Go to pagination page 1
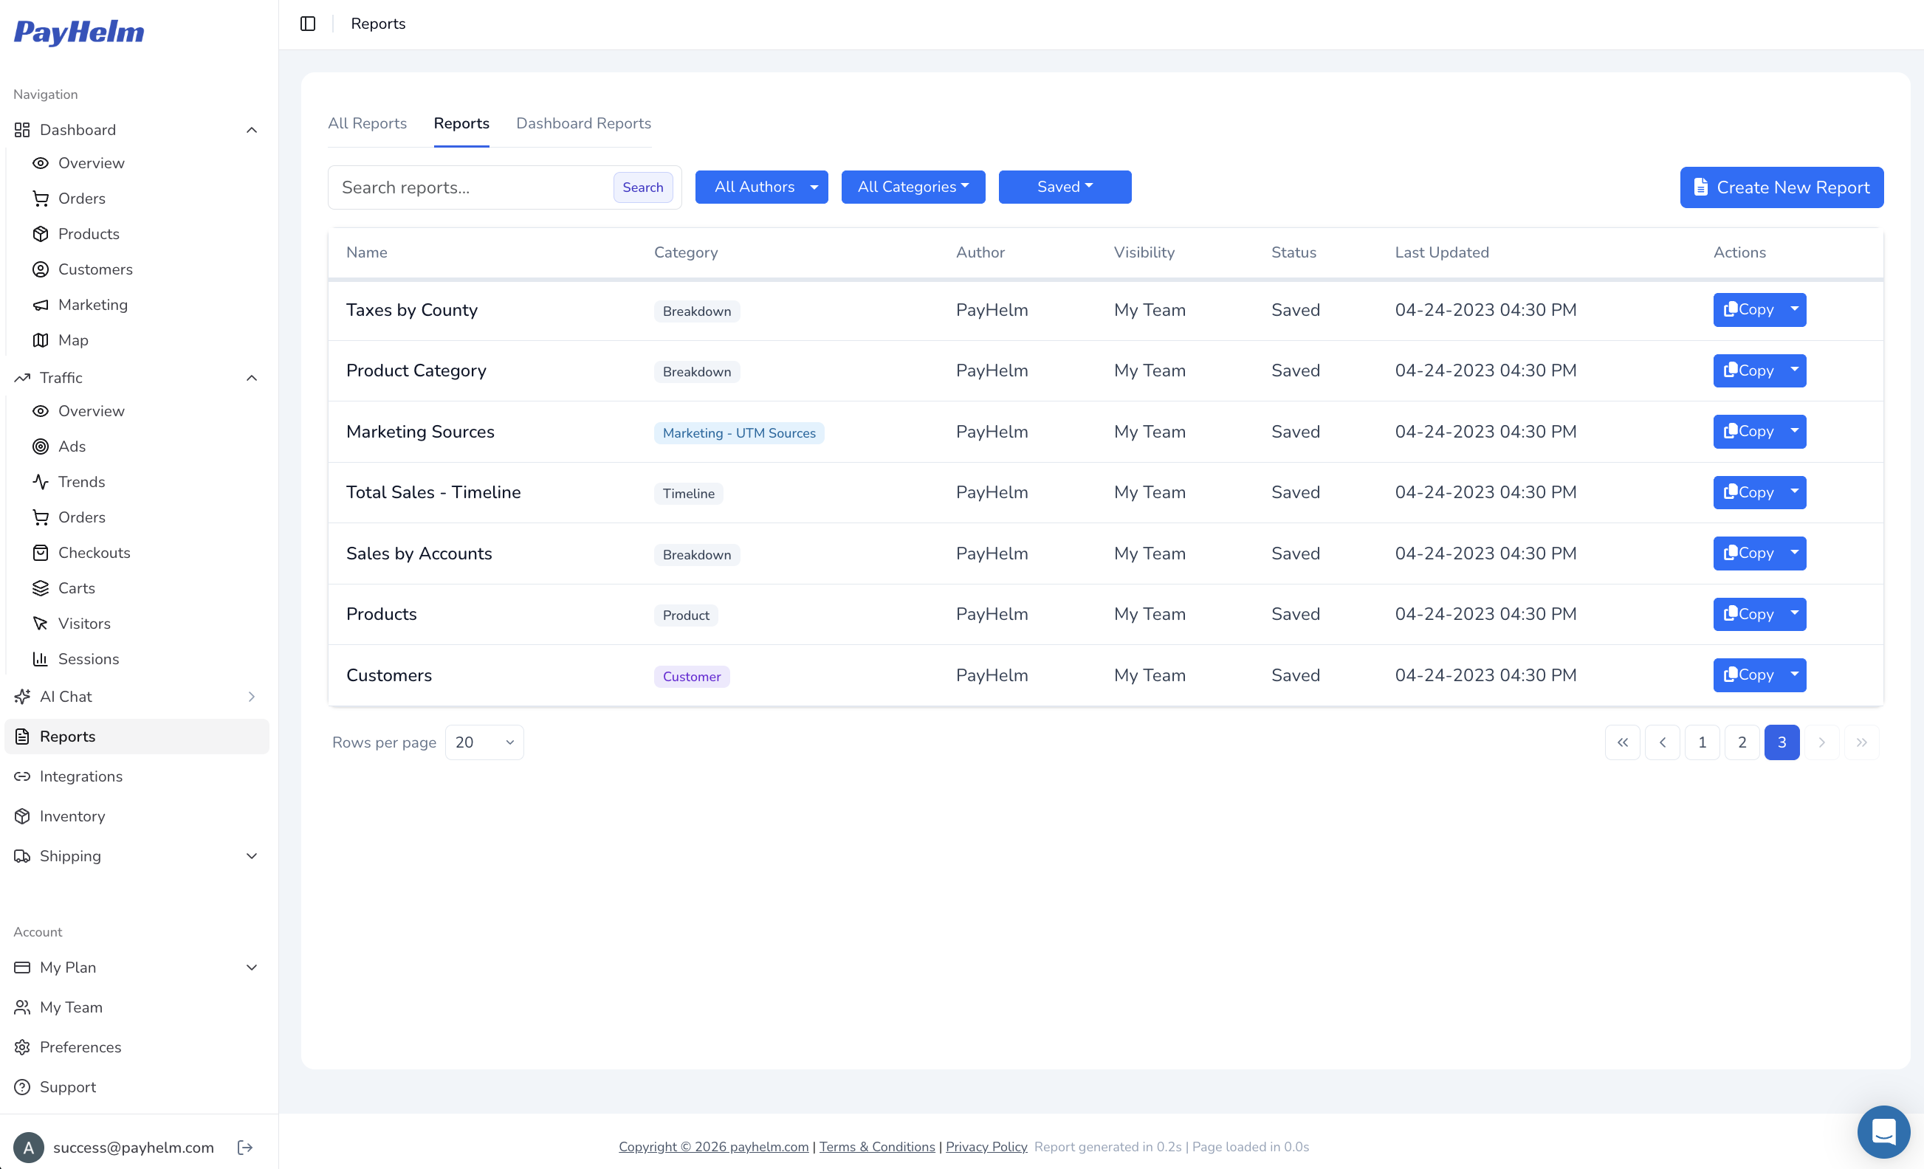The image size is (1924, 1169). (1703, 743)
